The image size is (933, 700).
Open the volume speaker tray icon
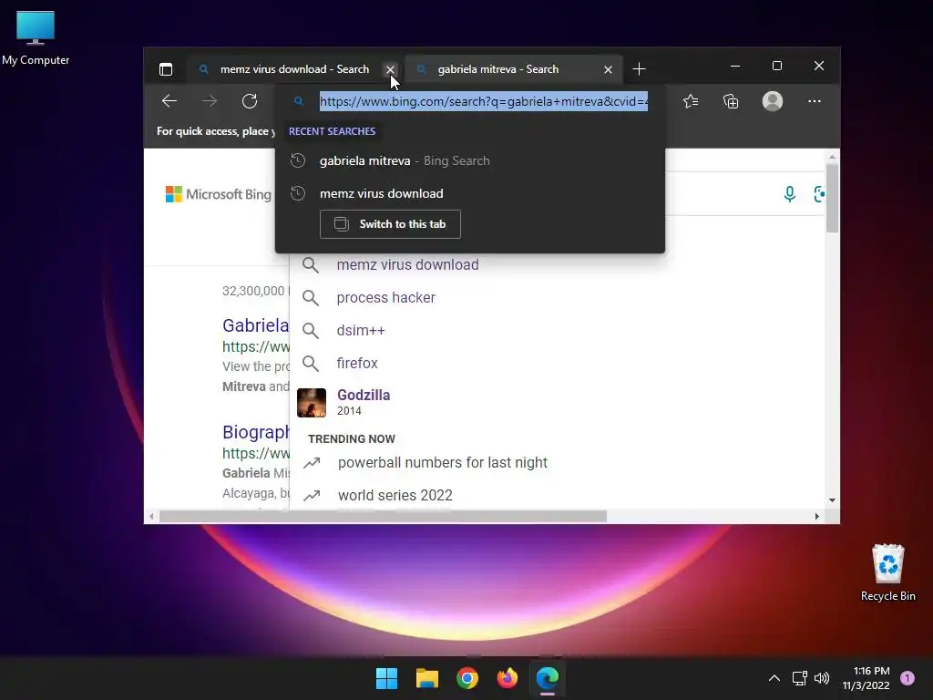[x=822, y=678]
